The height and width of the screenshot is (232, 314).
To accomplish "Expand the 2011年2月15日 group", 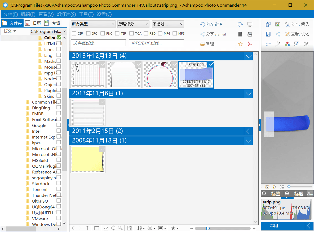I will point(248,131).
